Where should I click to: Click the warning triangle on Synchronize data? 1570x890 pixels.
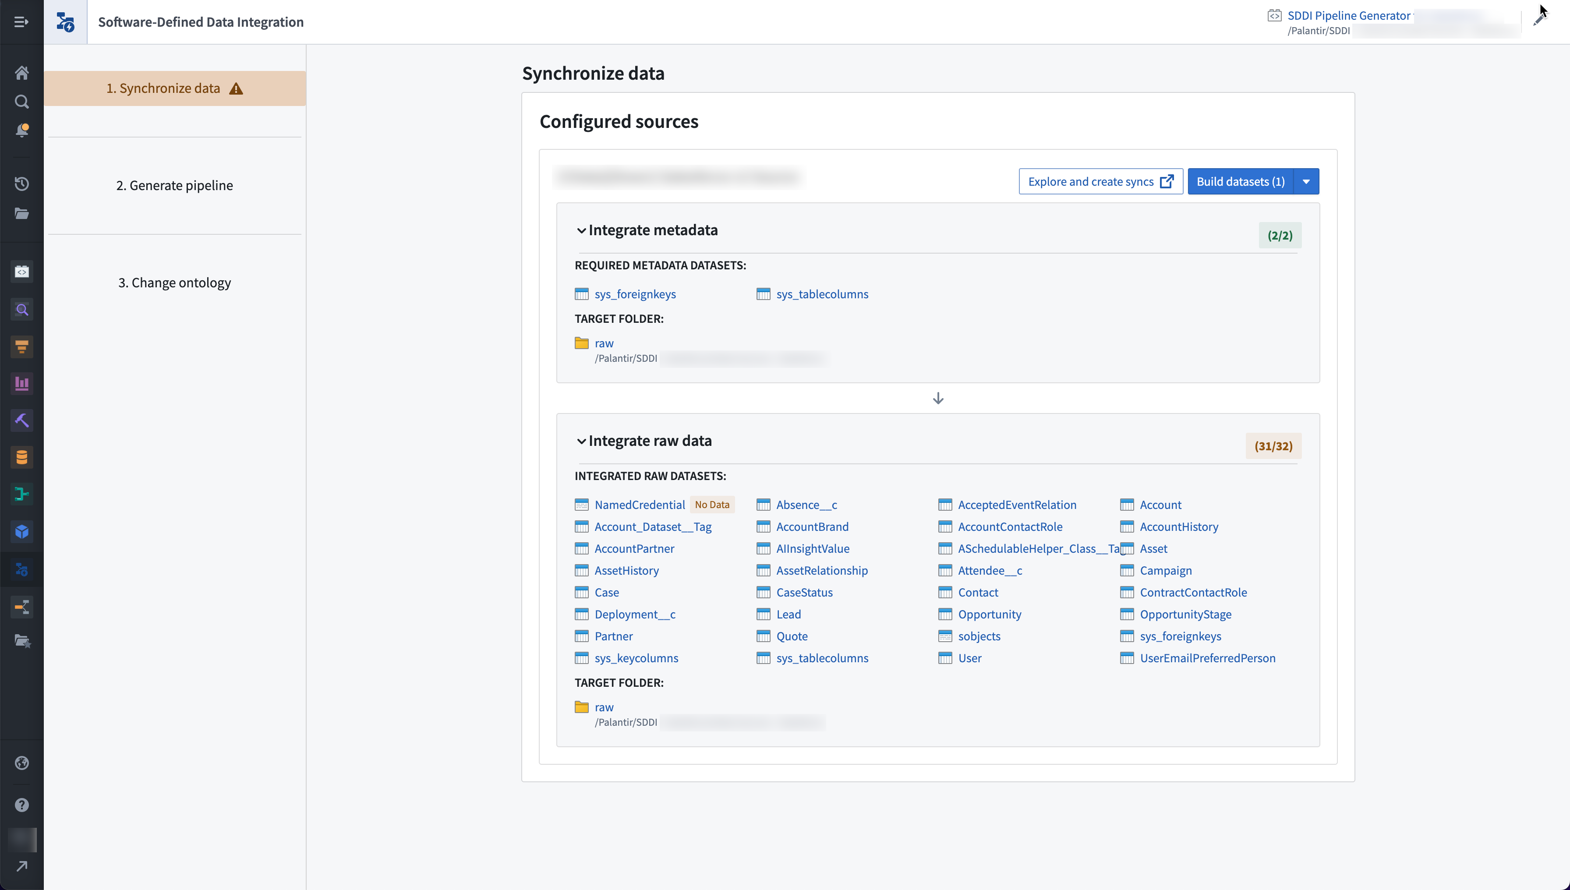pyautogui.click(x=236, y=88)
